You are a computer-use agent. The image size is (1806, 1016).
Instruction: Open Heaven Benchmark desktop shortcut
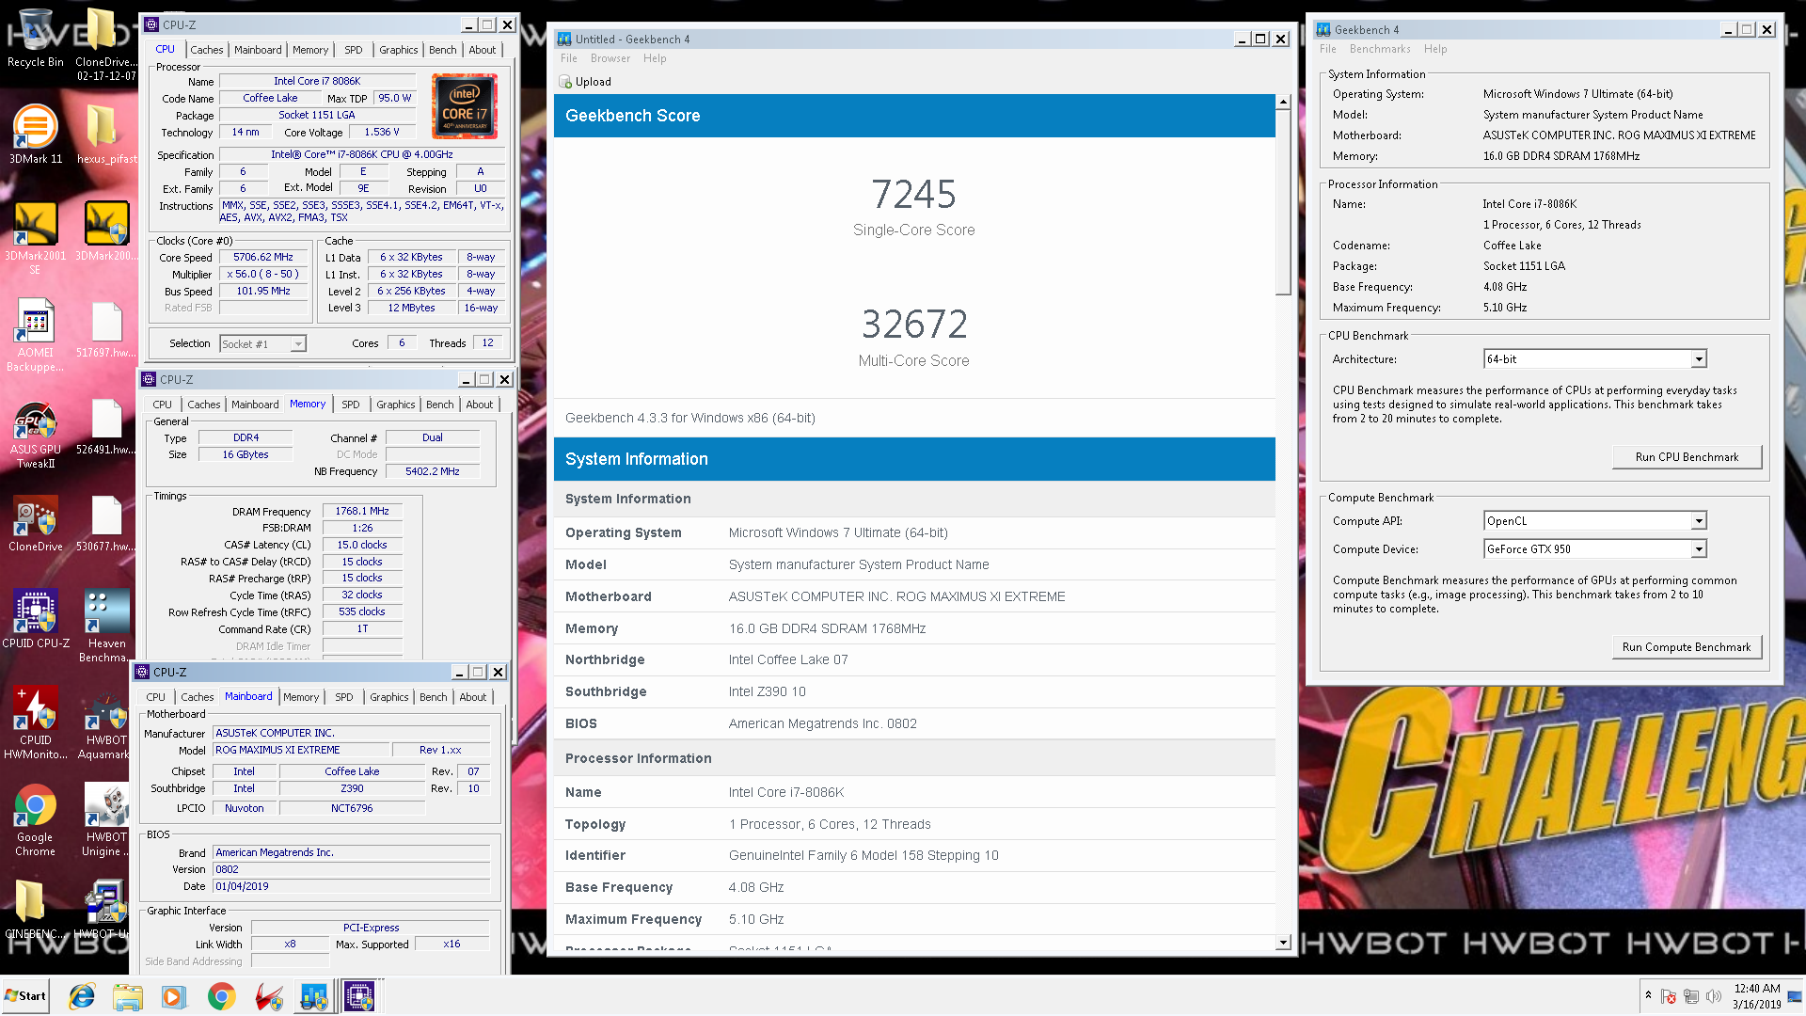tap(105, 627)
